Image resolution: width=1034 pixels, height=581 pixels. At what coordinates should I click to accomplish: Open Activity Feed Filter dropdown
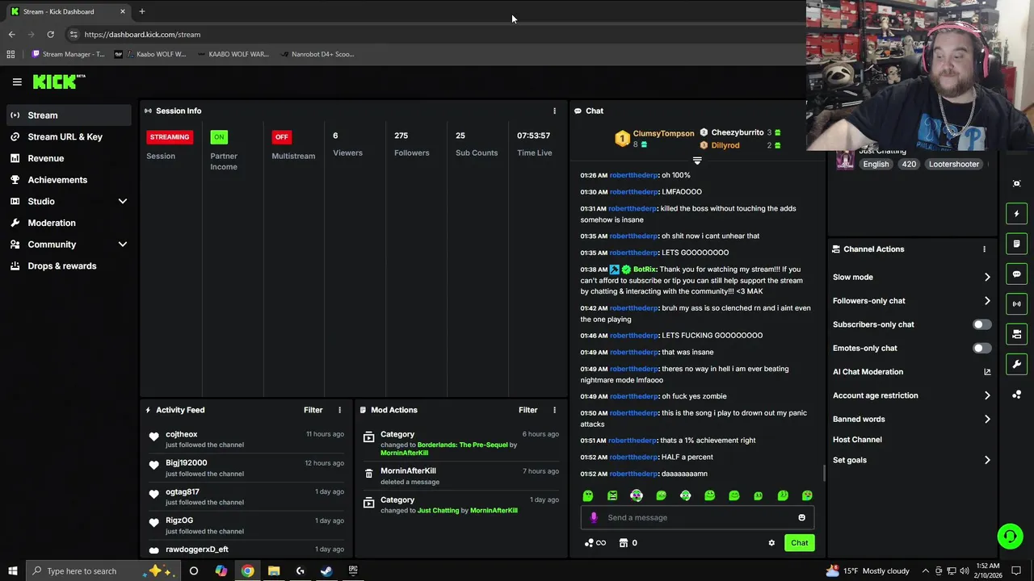313,410
